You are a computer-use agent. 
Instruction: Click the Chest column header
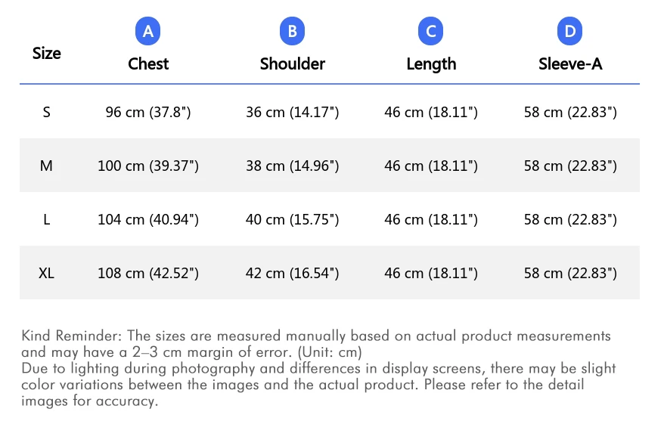pyautogui.click(x=148, y=64)
